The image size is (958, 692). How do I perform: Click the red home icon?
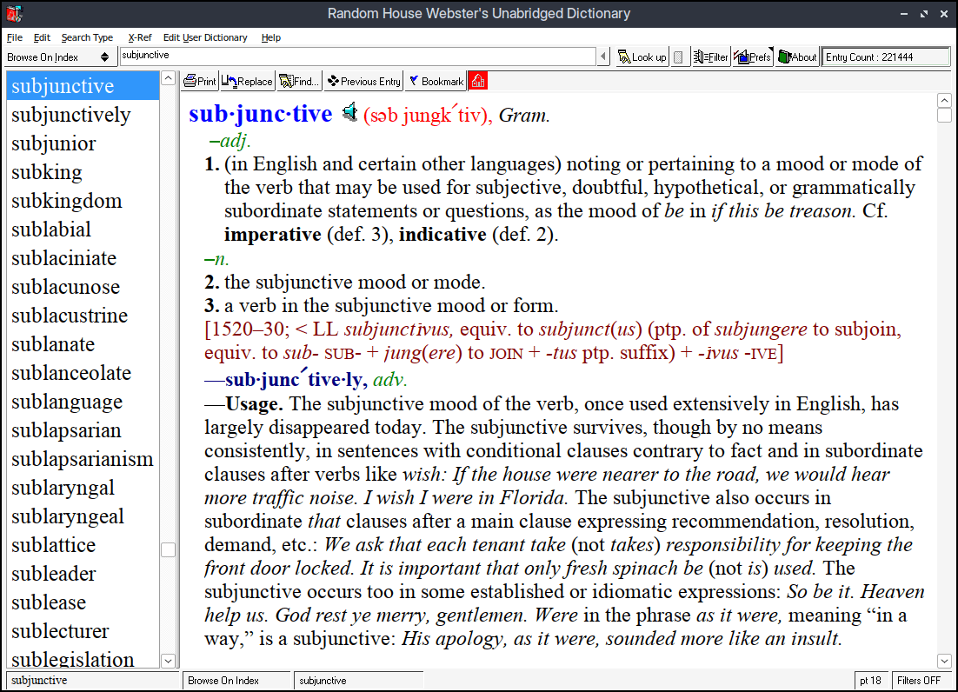pyautogui.click(x=478, y=82)
